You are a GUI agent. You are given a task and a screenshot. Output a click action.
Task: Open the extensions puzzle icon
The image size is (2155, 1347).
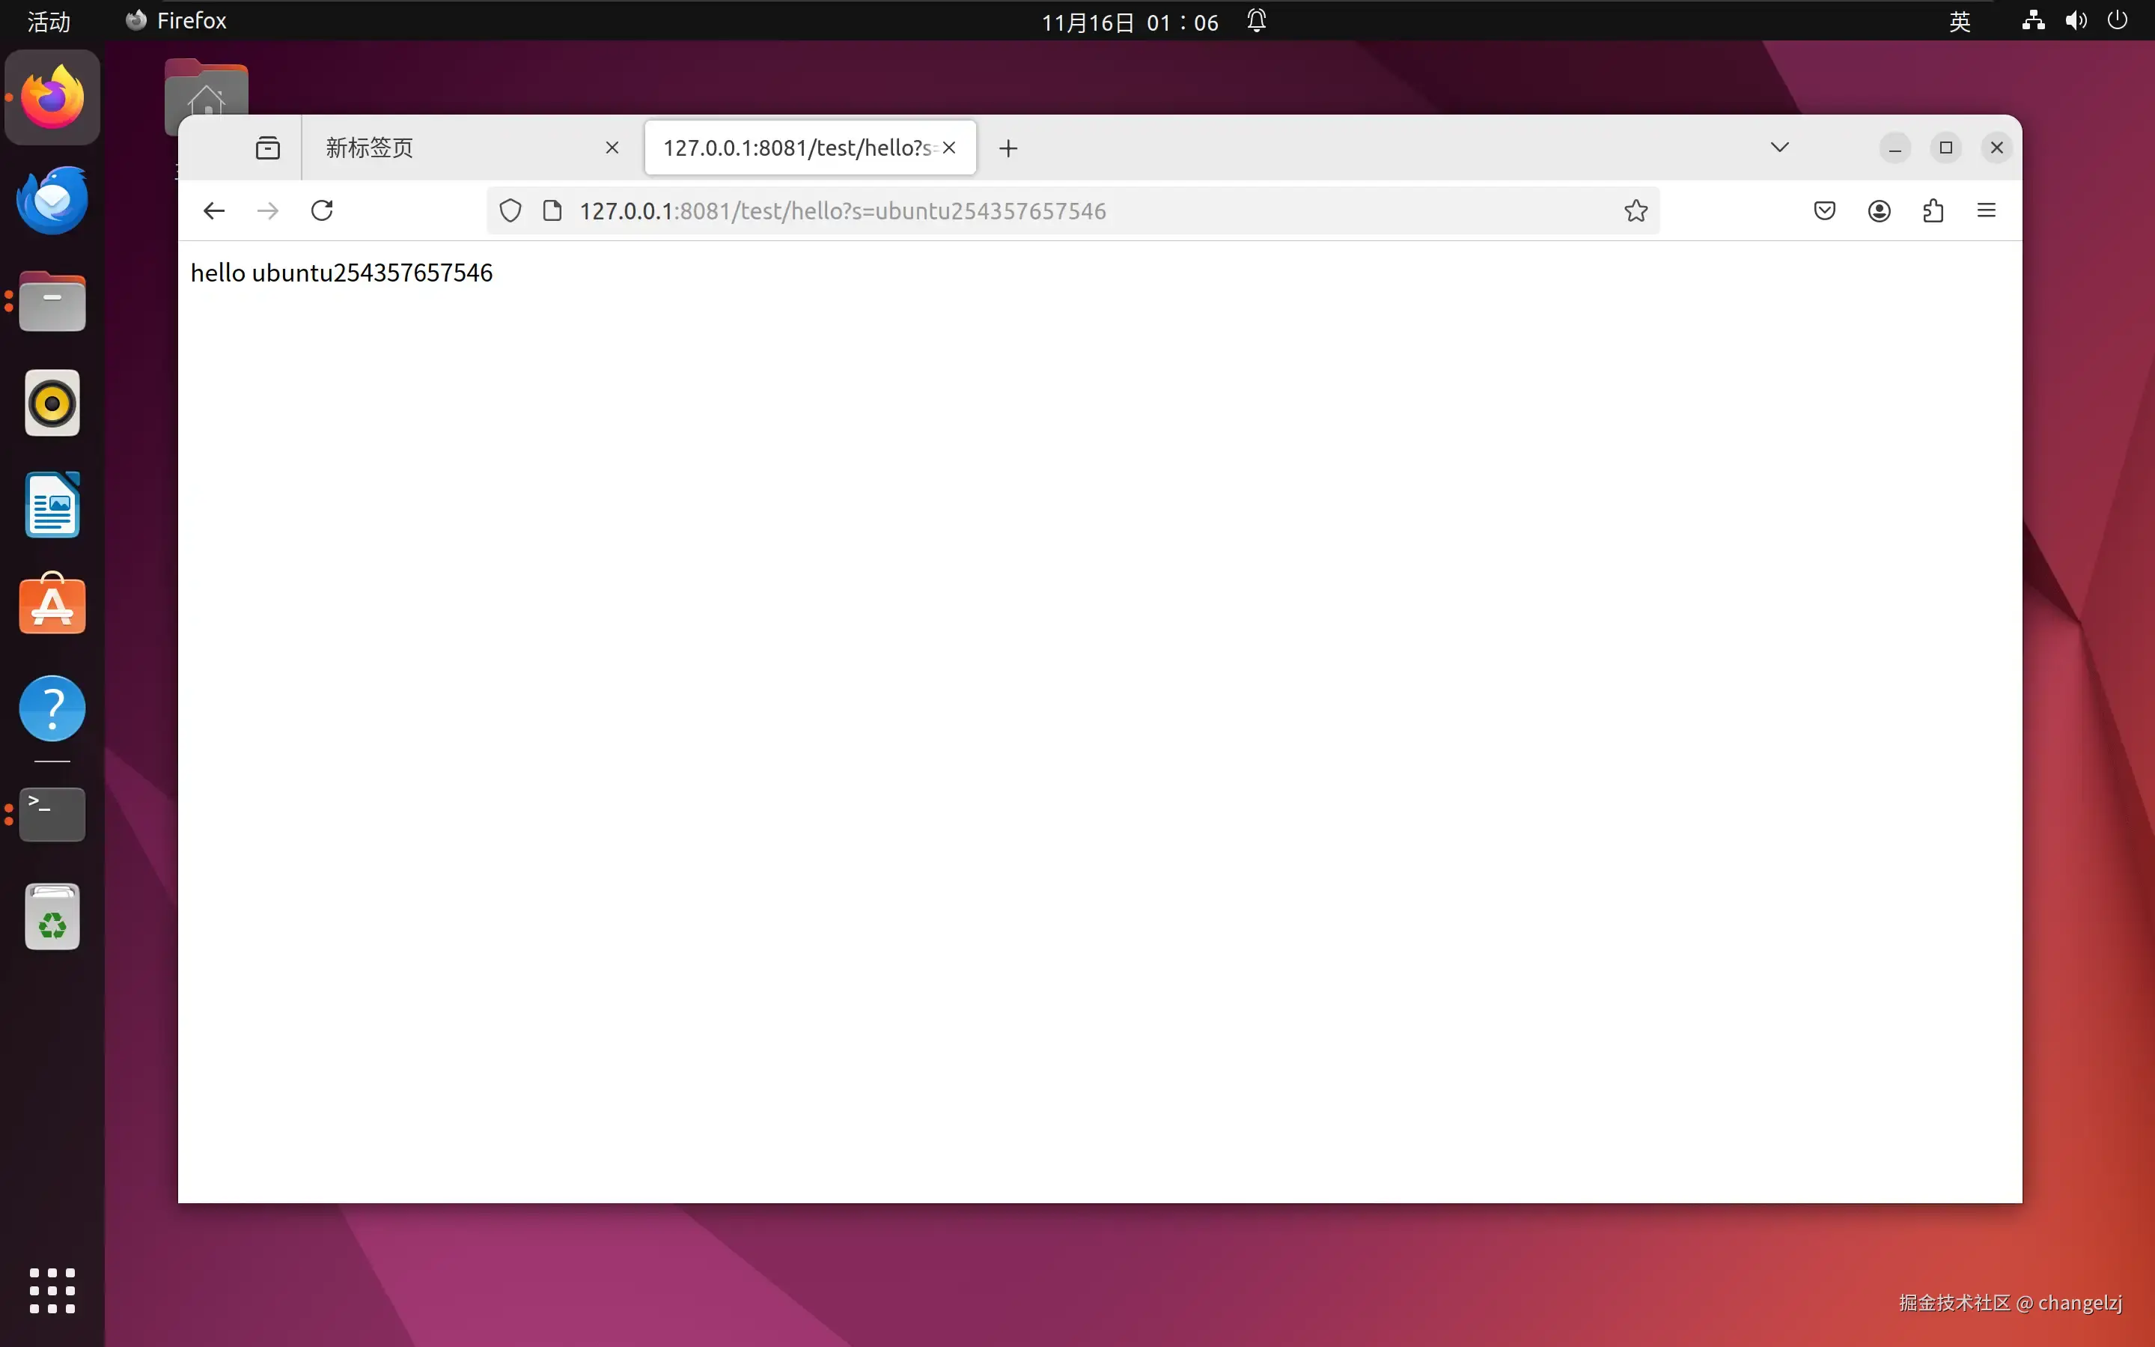pos(1933,211)
